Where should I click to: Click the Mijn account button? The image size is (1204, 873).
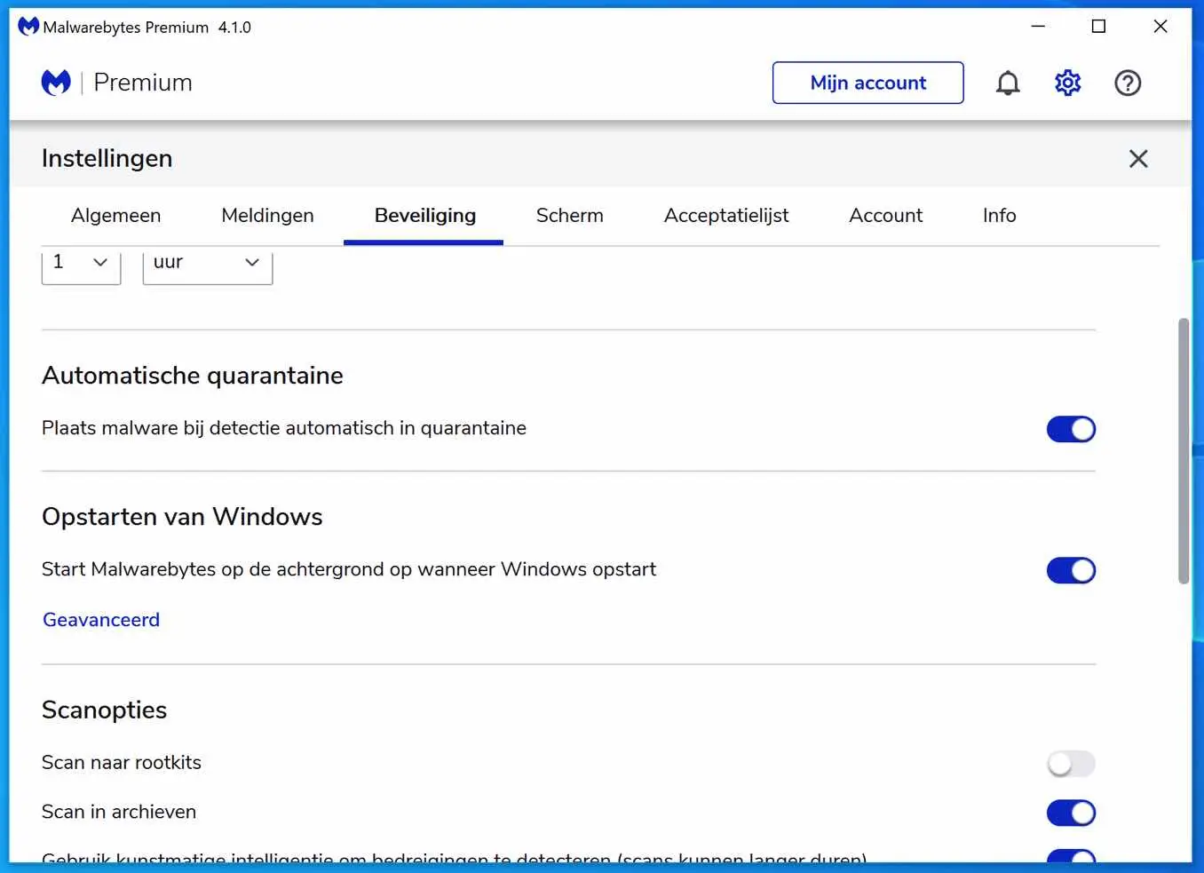tap(867, 83)
